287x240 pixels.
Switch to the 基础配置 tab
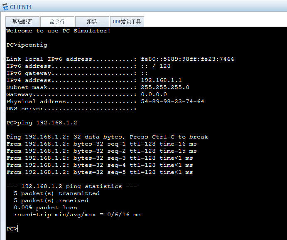(22, 22)
